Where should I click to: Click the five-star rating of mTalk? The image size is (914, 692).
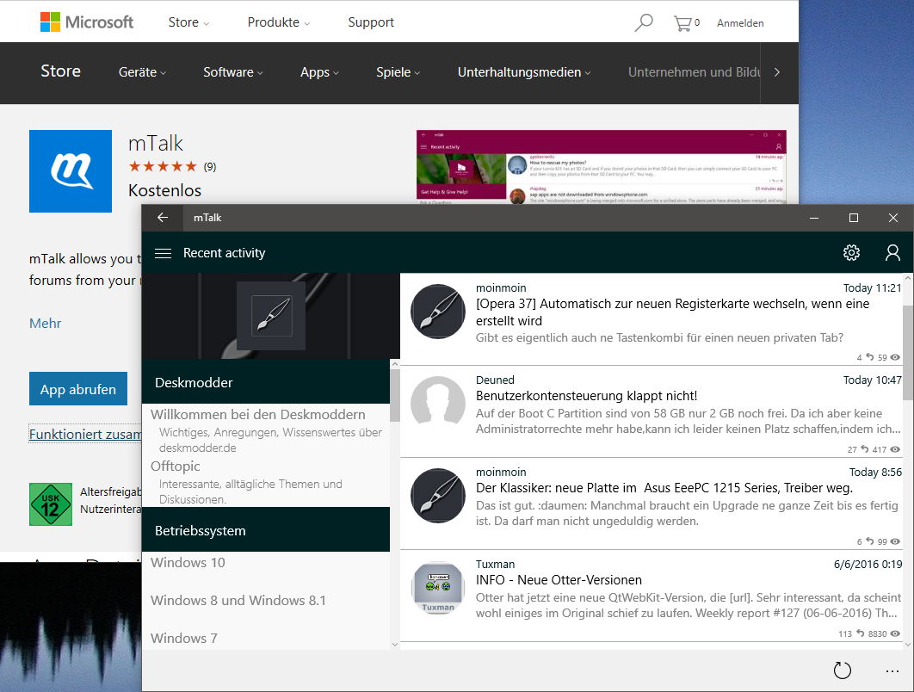tap(163, 167)
